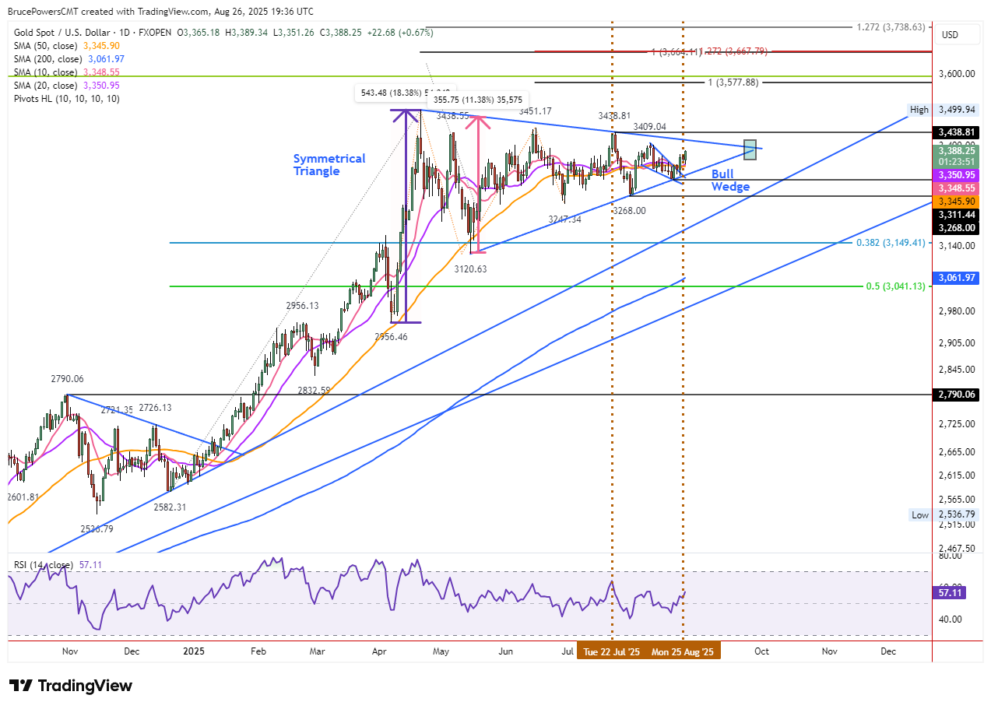Image resolution: width=991 pixels, height=709 pixels.
Task: Select the Bull Wedge annotation text
Action: (730, 181)
